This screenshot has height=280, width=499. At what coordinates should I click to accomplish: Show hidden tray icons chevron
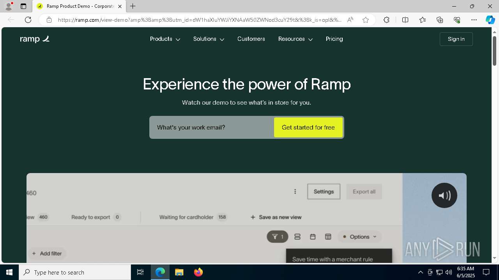click(420, 272)
